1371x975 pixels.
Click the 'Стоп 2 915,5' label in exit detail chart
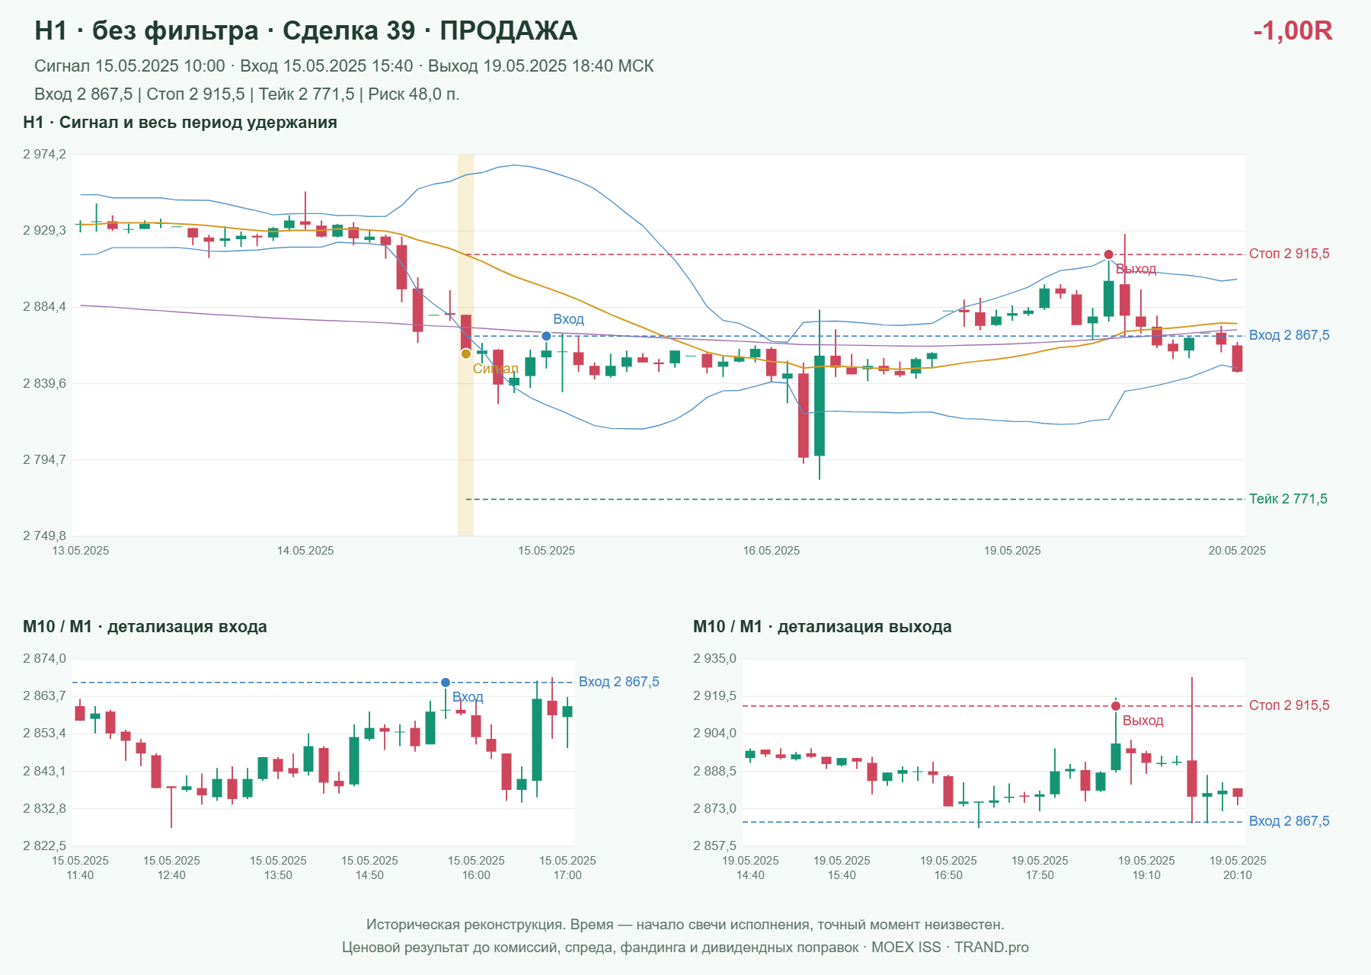(1290, 705)
